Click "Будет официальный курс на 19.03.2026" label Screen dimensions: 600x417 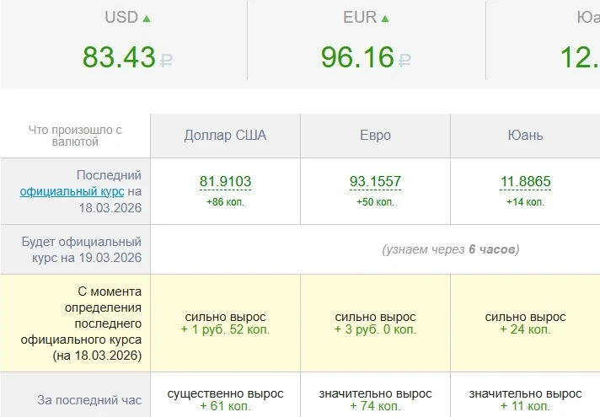coord(82,250)
